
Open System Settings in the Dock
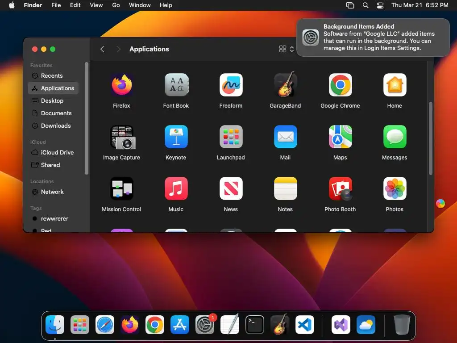tap(204, 325)
